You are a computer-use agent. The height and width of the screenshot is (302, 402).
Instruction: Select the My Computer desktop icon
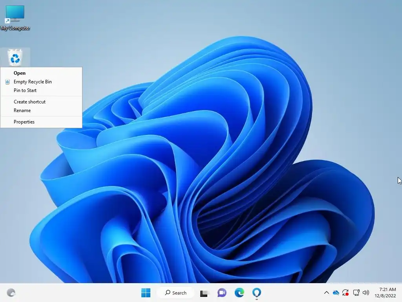click(15, 17)
